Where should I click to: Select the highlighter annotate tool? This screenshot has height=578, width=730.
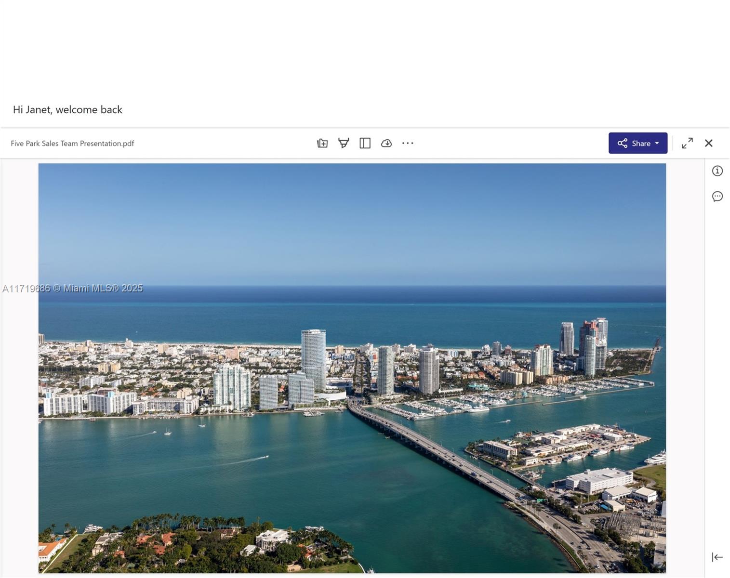(x=344, y=143)
